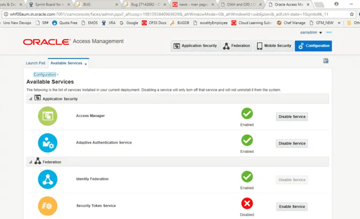Click the Access Manager service name
The height and width of the screenshot is (219, 360).
point(90,116)
